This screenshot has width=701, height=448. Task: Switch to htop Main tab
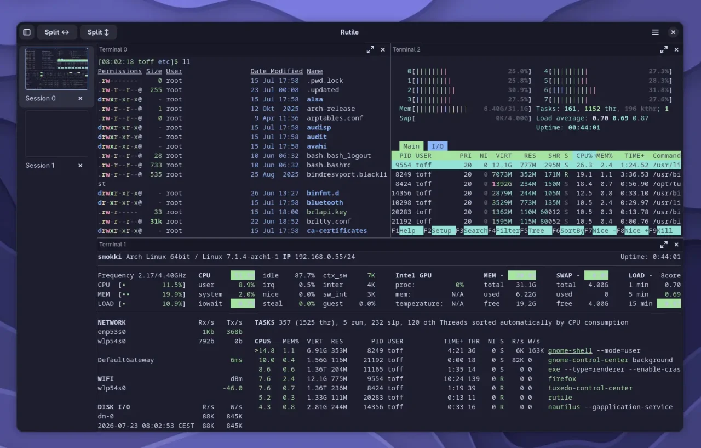[x=411, y=146]
